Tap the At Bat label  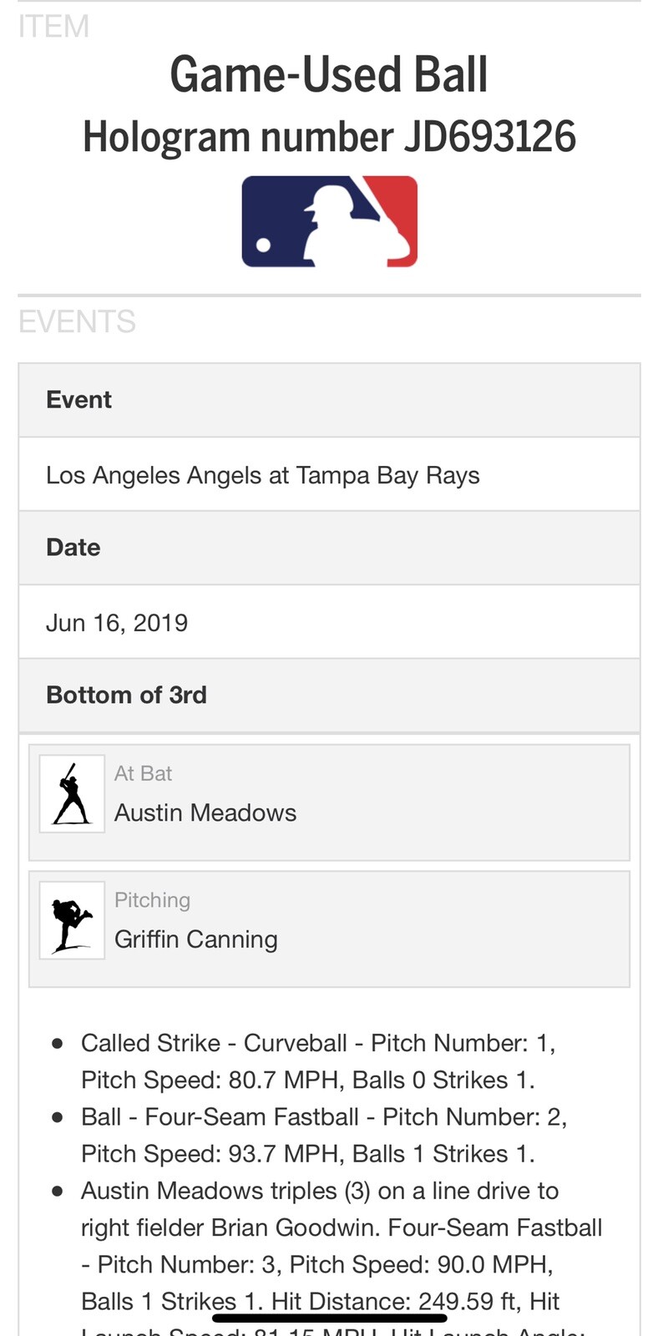(x=143, y=774)
